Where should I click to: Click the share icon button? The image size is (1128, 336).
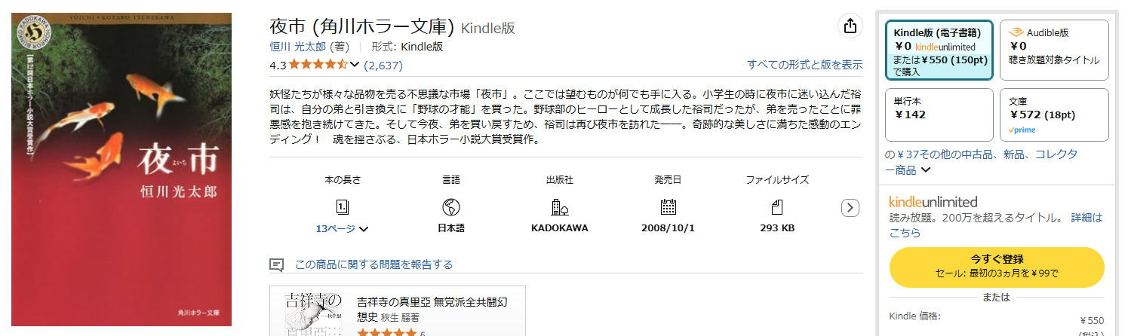point(850,26)
